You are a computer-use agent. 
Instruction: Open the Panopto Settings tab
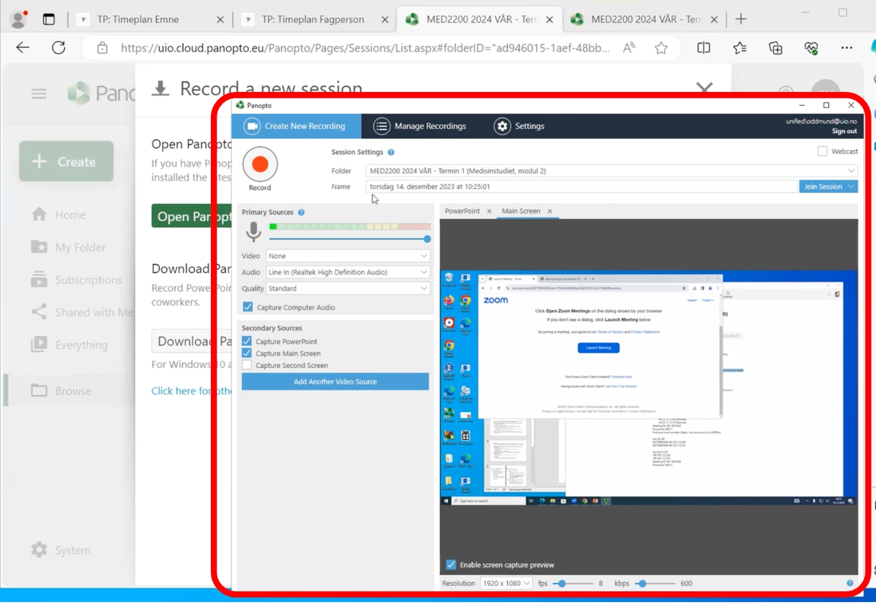(x=519, y=126)
